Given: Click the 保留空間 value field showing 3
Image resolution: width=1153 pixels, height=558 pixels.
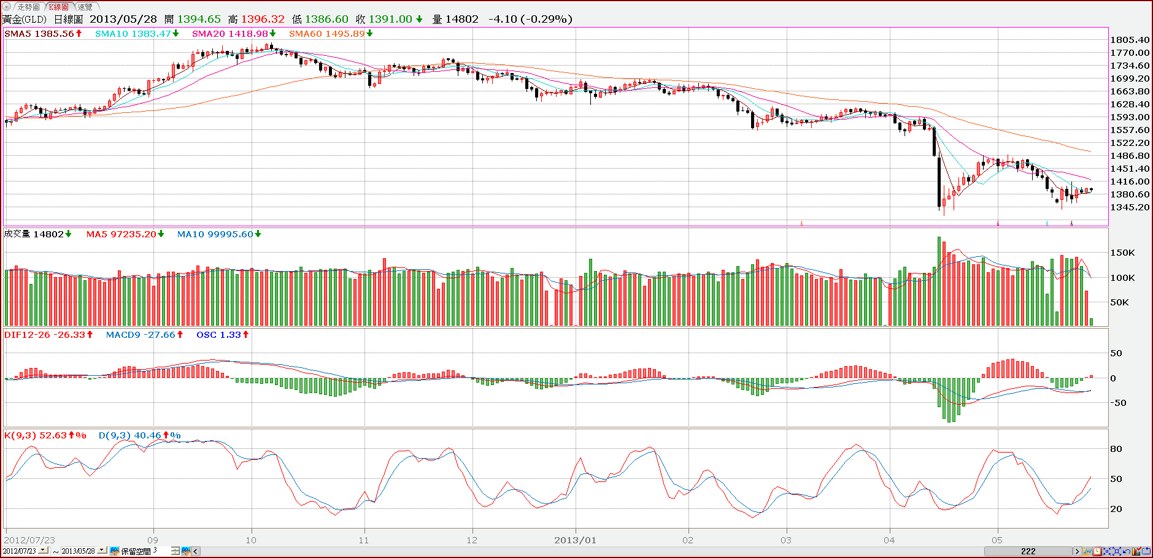Looking at the screenshot, I should (x=161, y=551).
